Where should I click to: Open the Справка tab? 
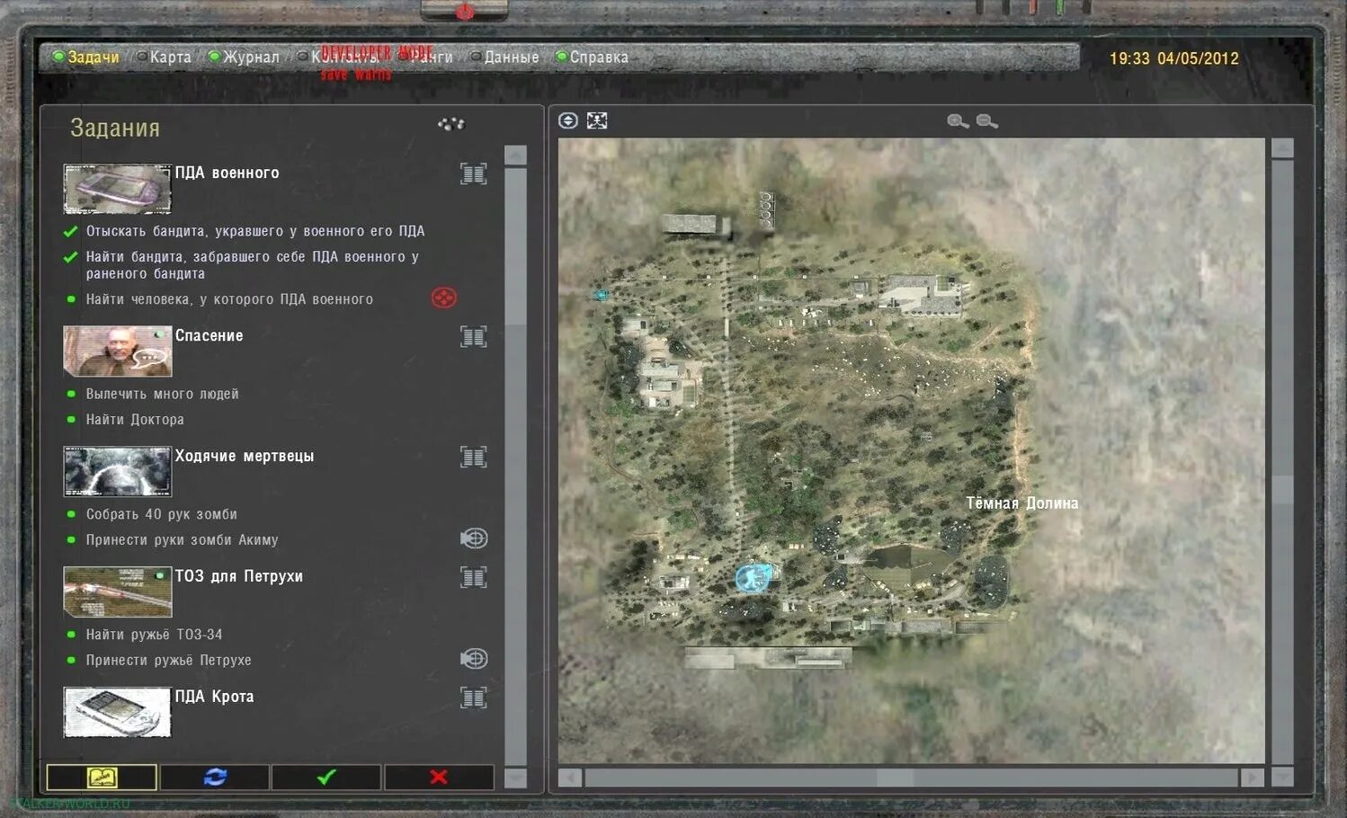(x=592, y=57)
